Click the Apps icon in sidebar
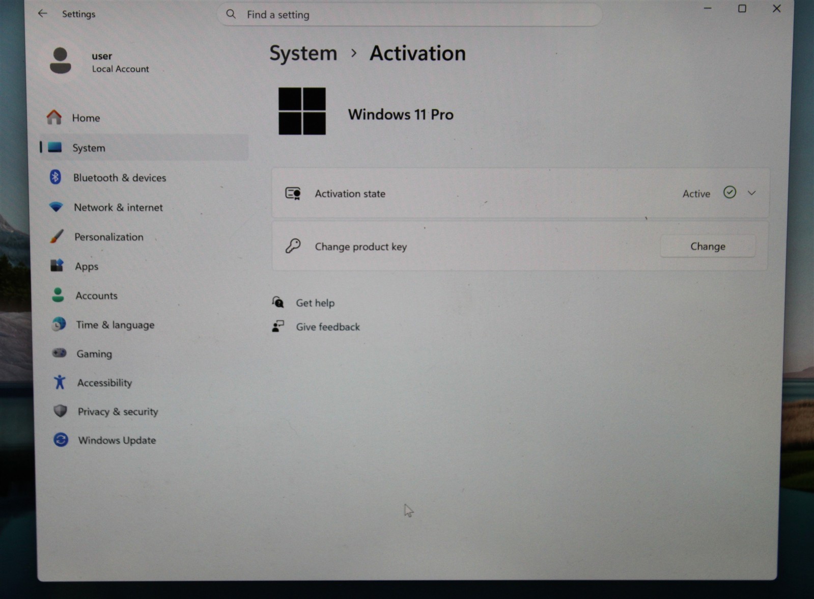This screenshot has width=814, height=599. [x=57, y=265]
